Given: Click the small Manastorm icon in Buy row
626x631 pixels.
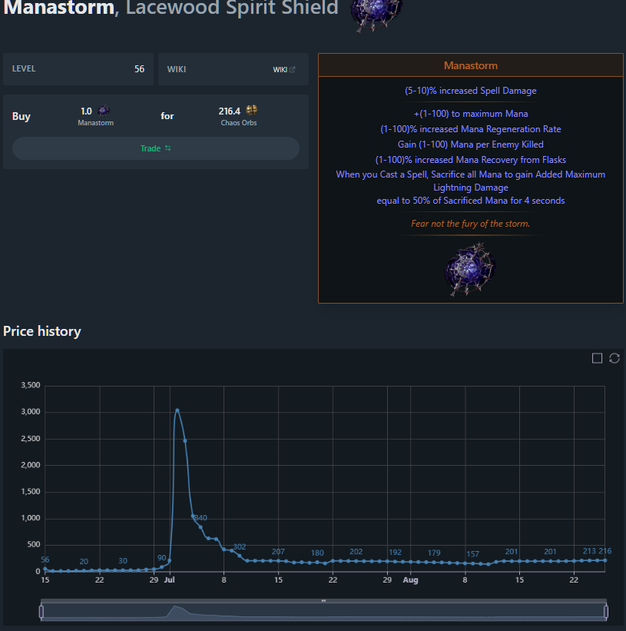Looking at the screenshot, I should tap(104, 111).
